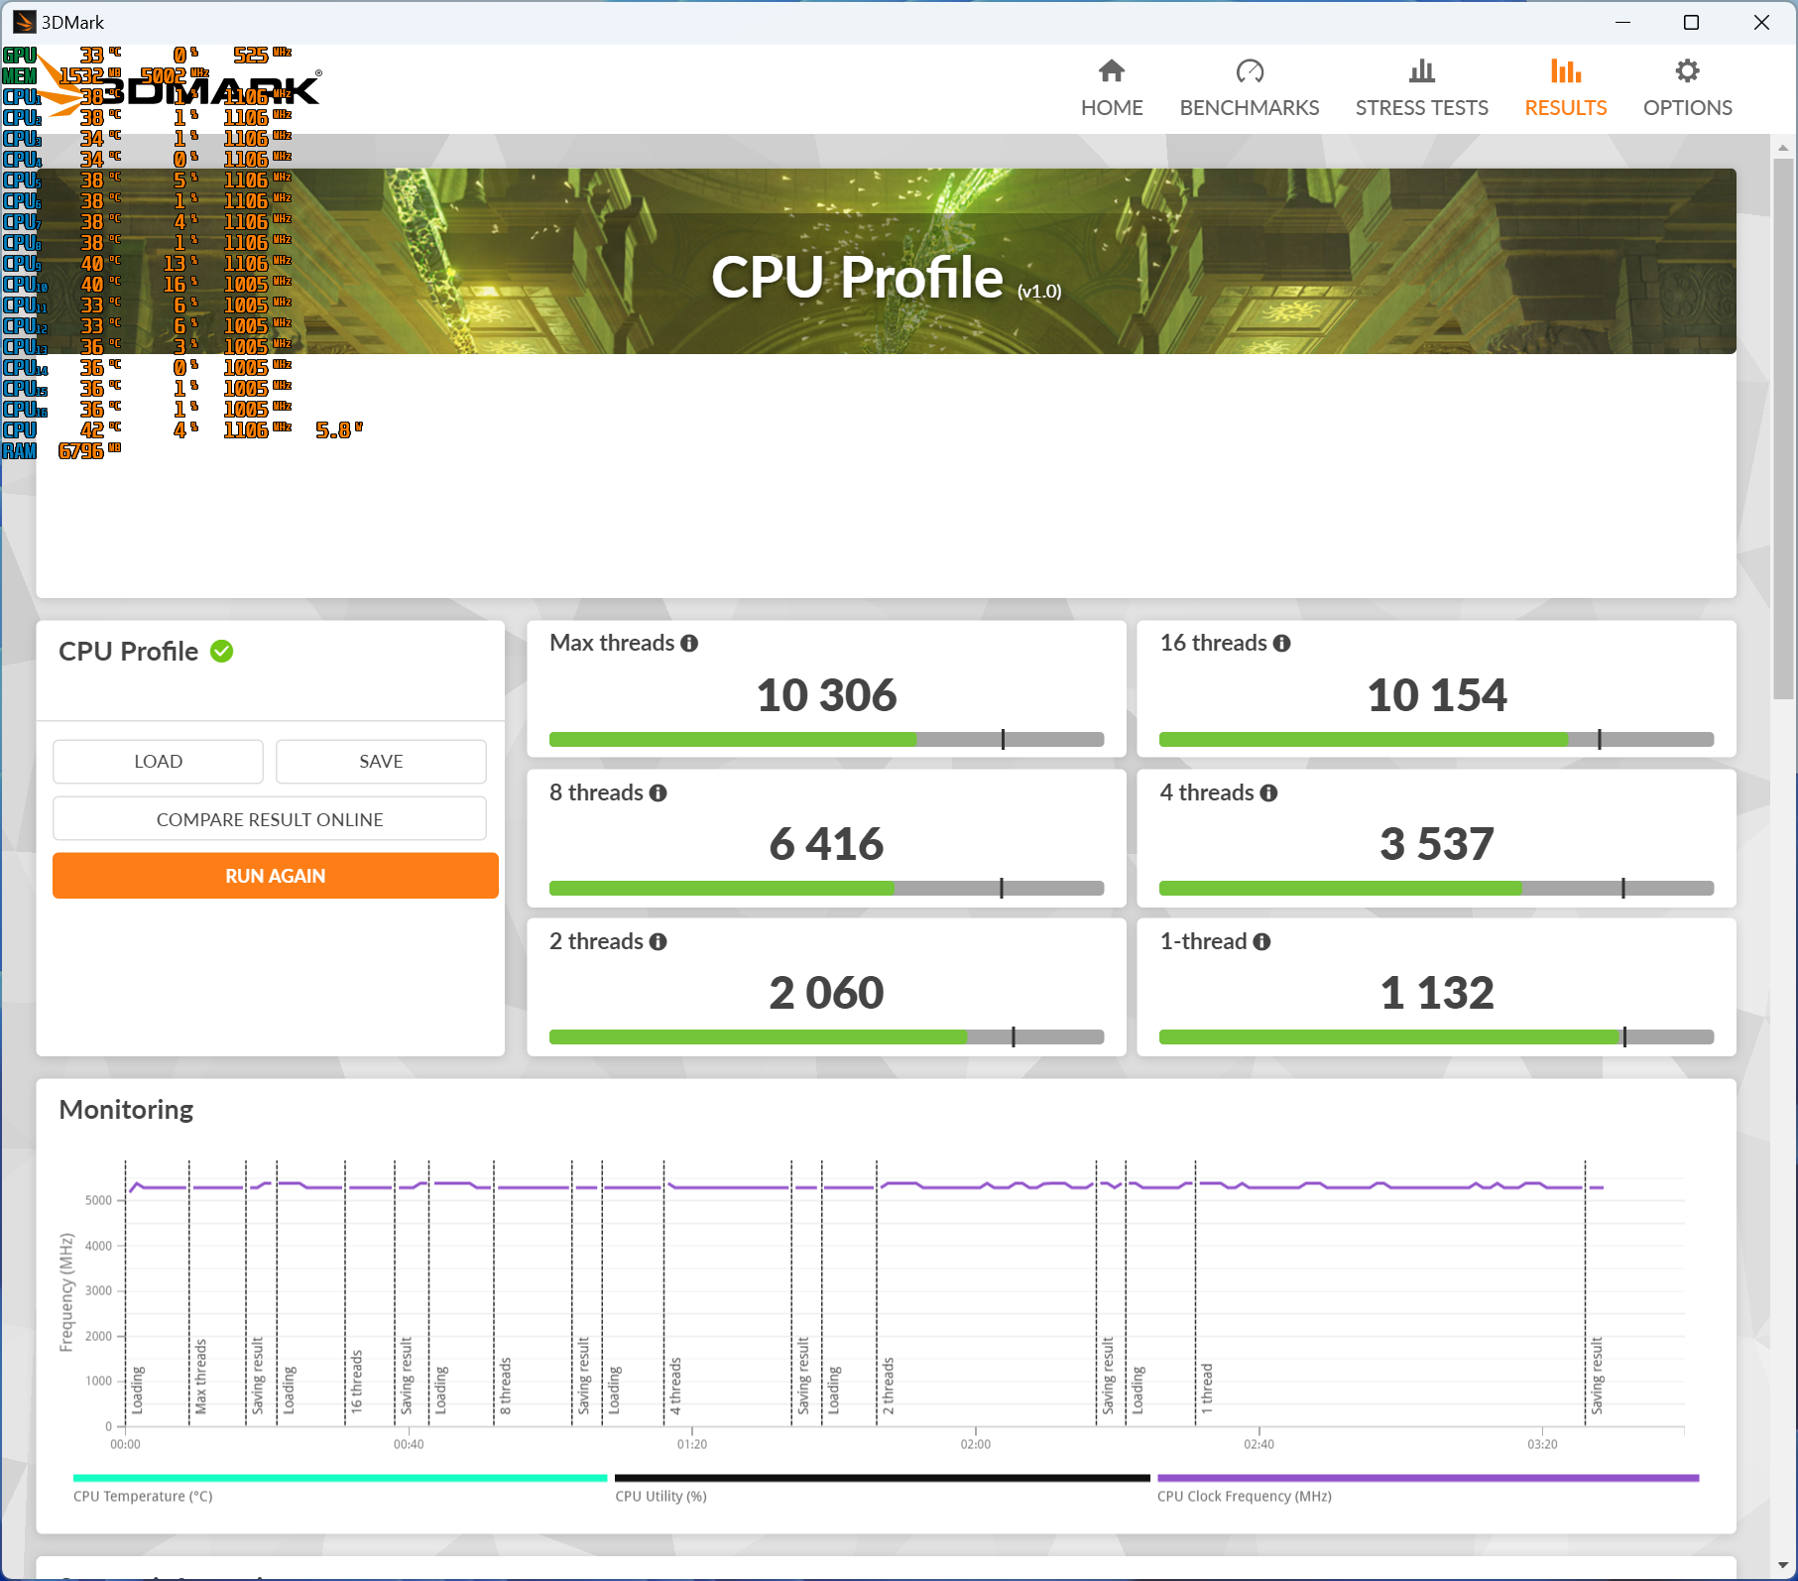Open the 4 threads info tooltip icon

[1268, 793]
